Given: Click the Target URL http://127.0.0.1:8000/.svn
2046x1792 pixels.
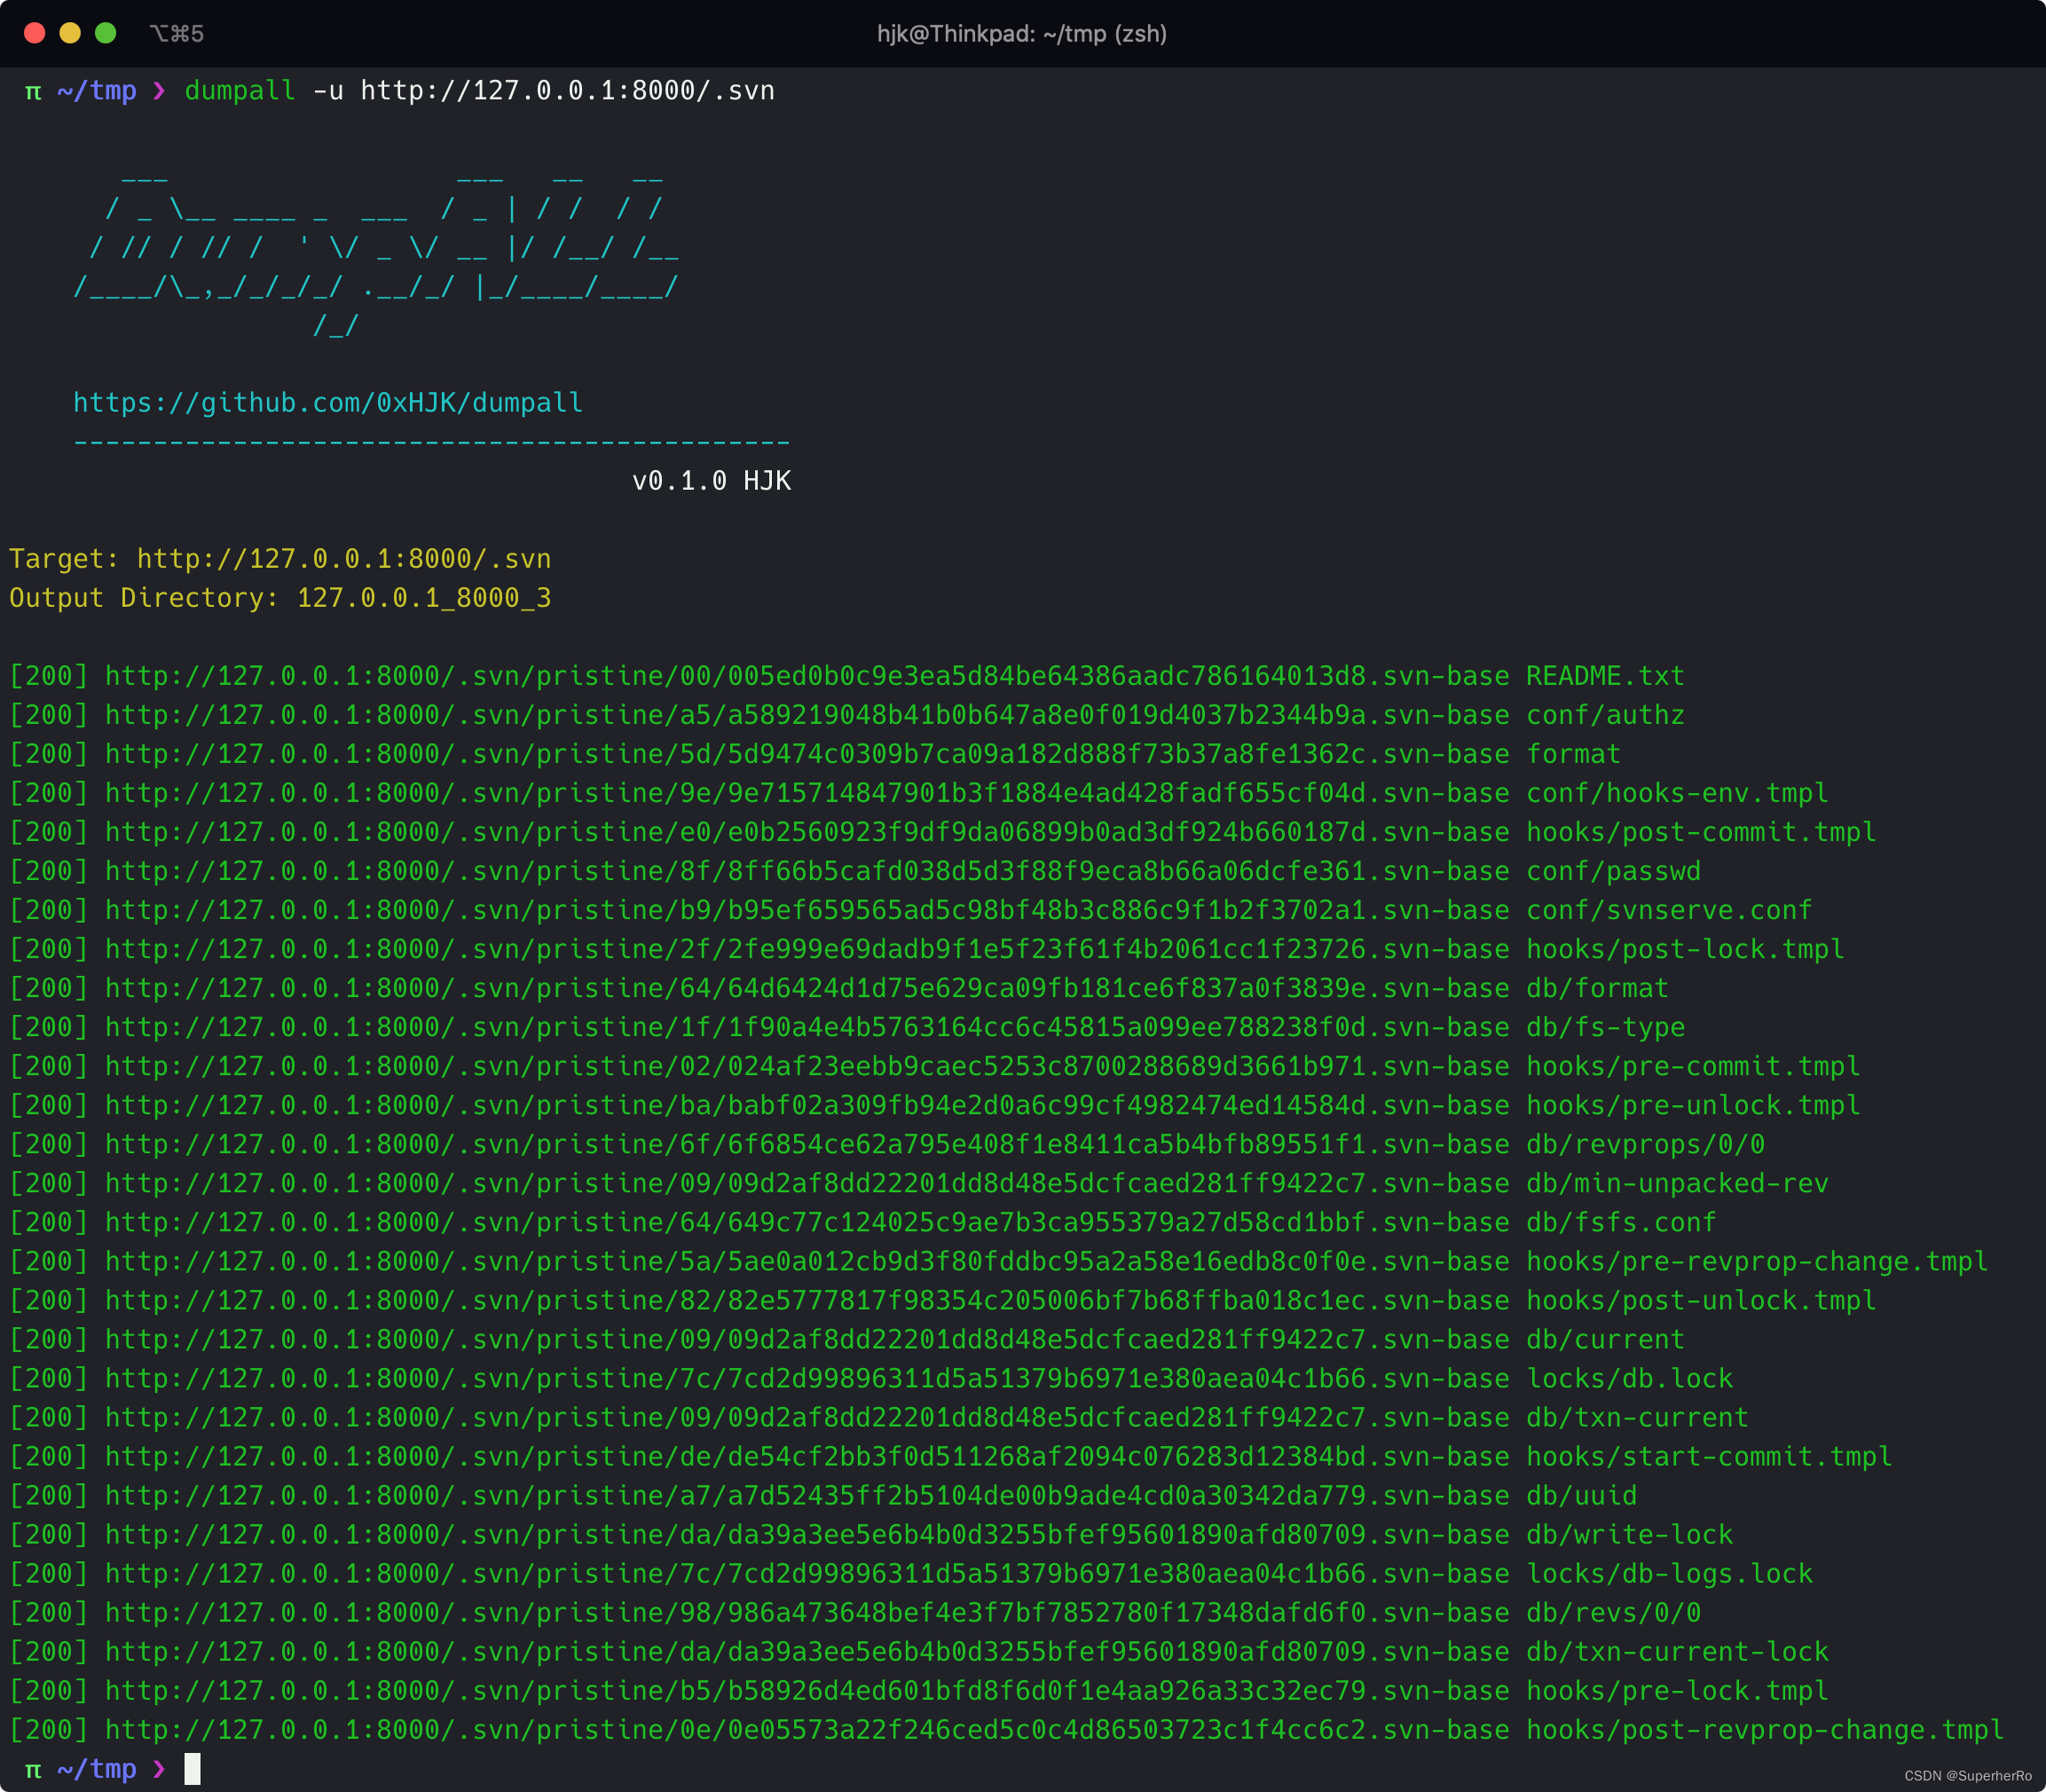Looking at the screenshot, I should click(343, 559).
